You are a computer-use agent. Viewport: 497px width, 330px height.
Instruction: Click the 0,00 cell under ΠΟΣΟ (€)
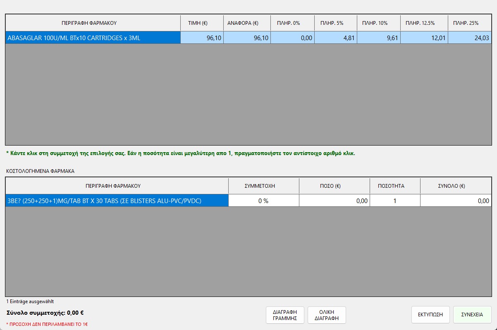tap(335, 201)
